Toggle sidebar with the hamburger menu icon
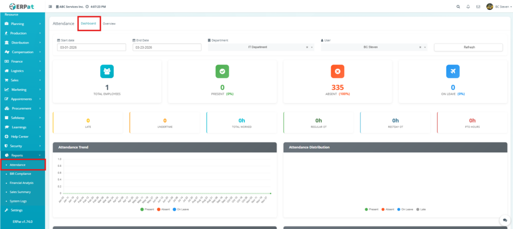513x229 pixels. 51,7
